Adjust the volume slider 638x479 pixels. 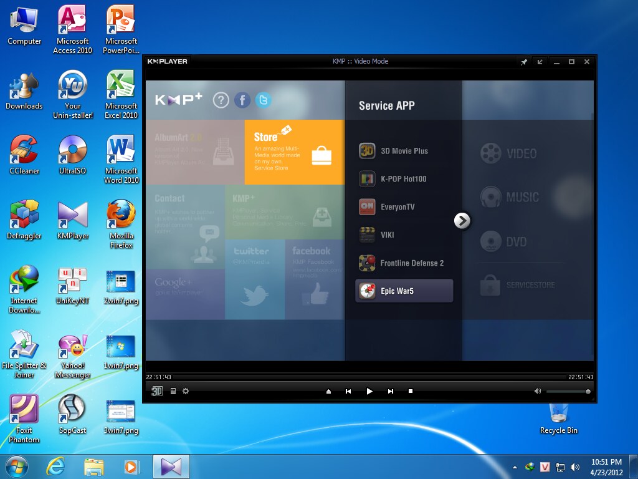pyautogui.click(x=568, y=391)
